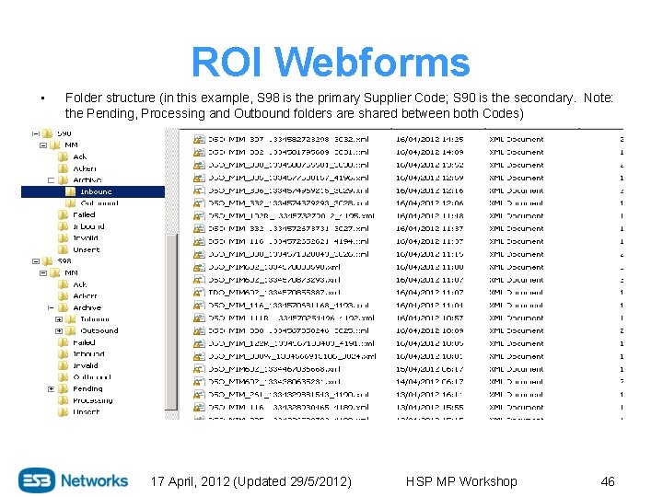663x497 pixels.
Task: Click the MM folder icon under S90
Action: (x=55, y=145)
